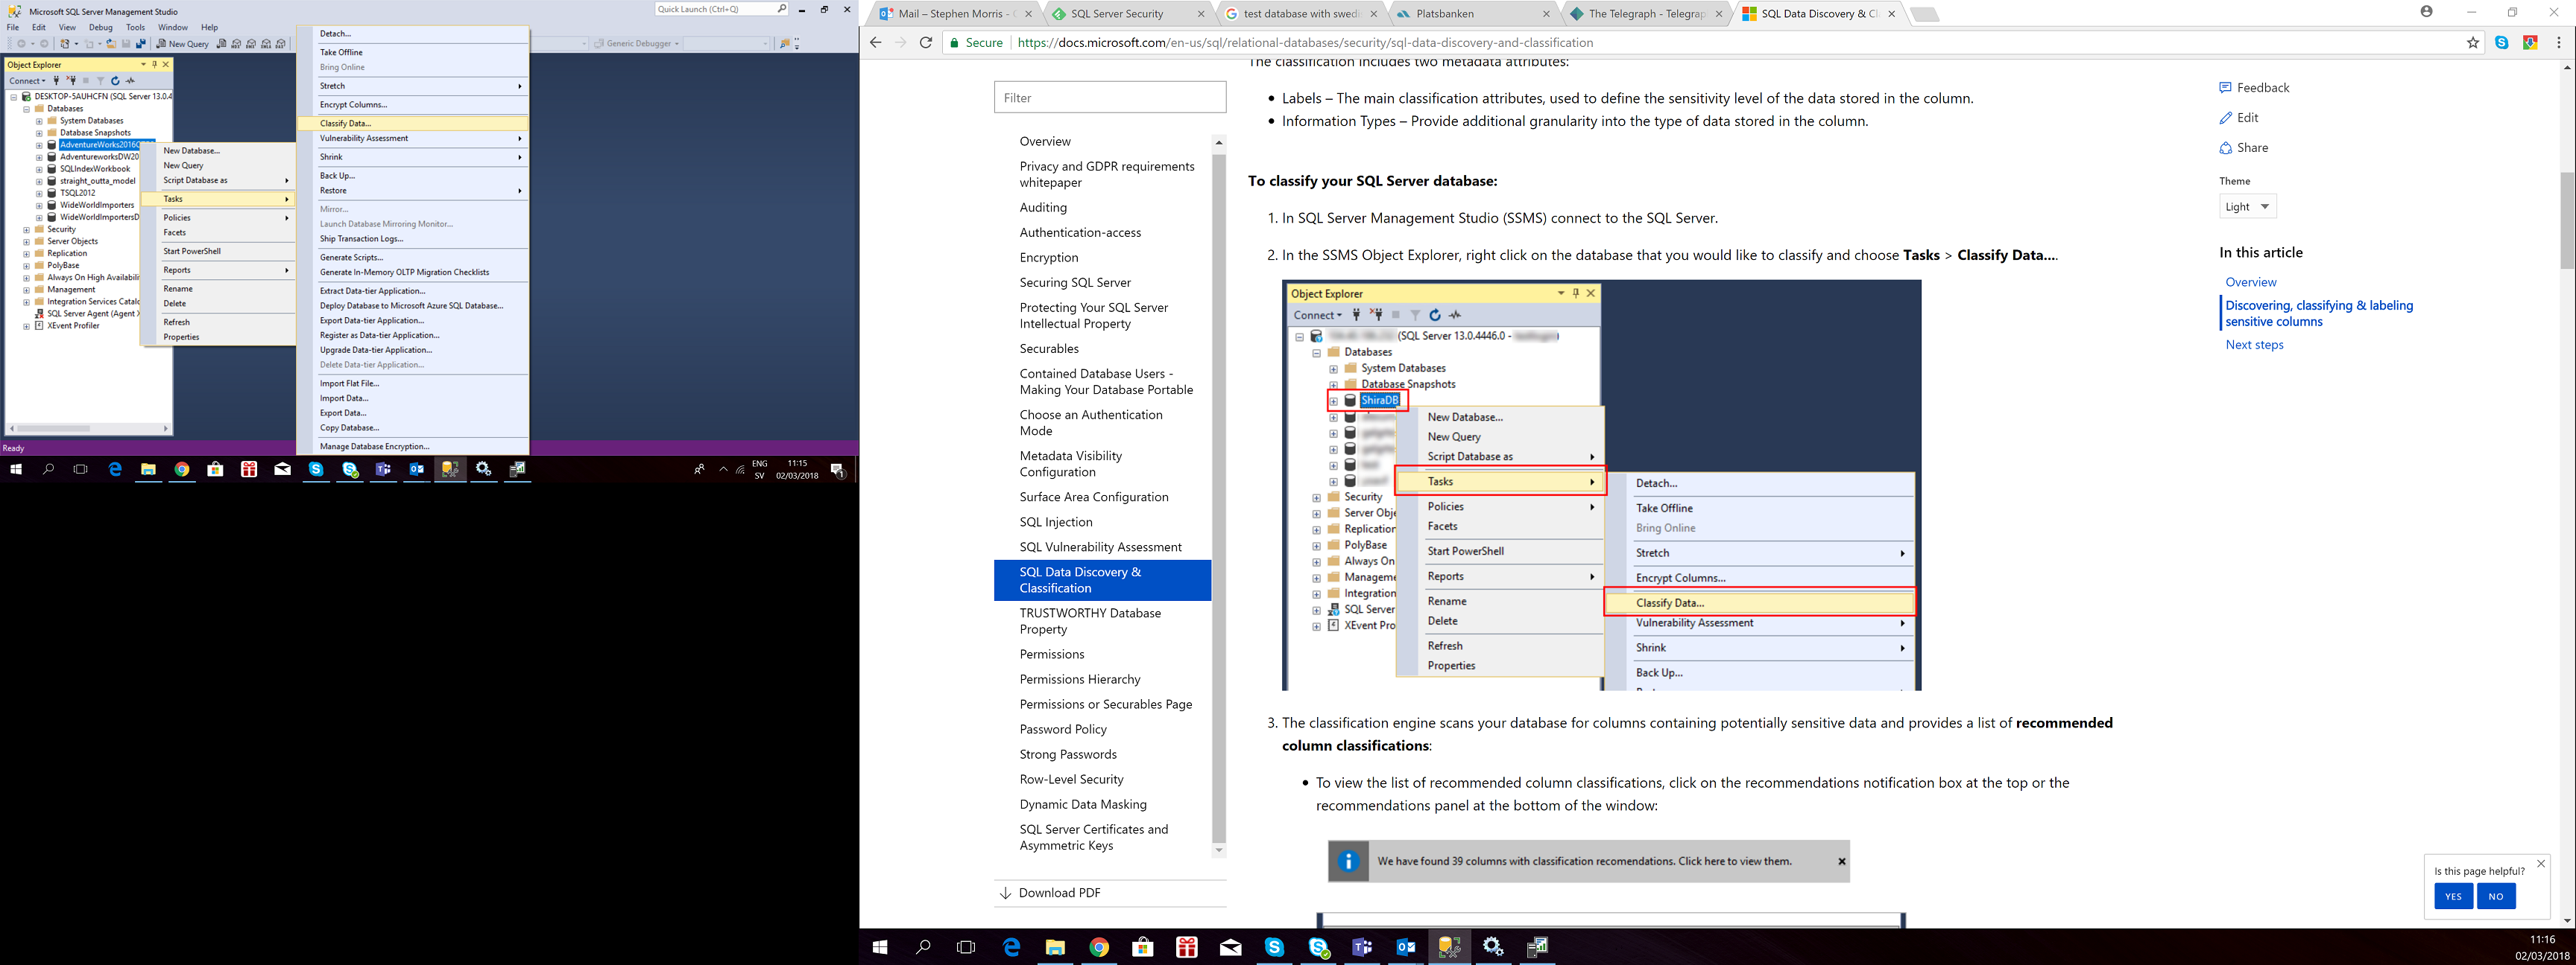The width and height of the screenshot is (2576, 965).
Task: Click the Edit pencil link on docs page
Action: [2238, 118]
